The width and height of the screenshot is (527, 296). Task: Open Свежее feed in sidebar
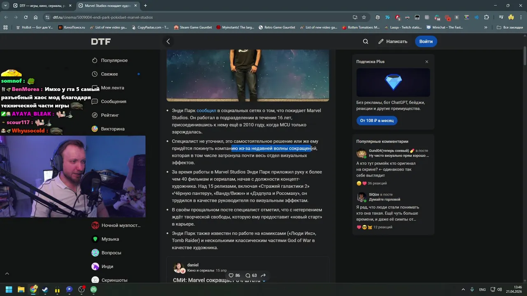(110, 74)
